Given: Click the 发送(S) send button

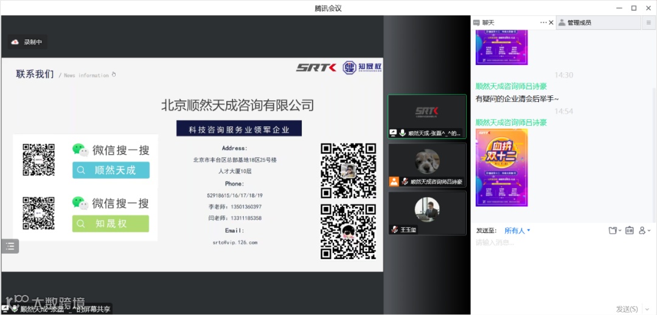Looking at the screenshot, I should 627,309.
